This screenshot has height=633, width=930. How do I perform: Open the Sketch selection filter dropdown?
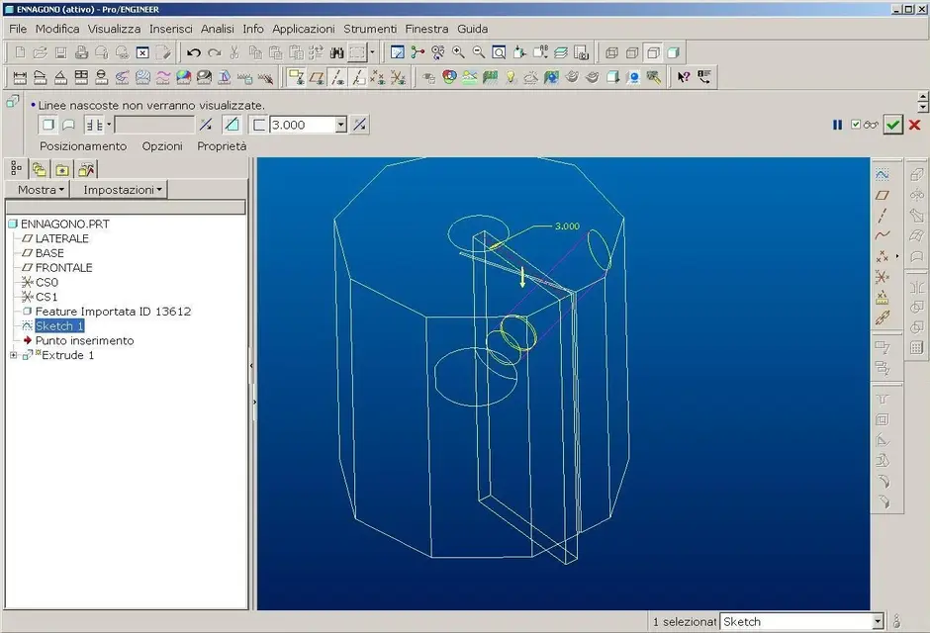878,622
